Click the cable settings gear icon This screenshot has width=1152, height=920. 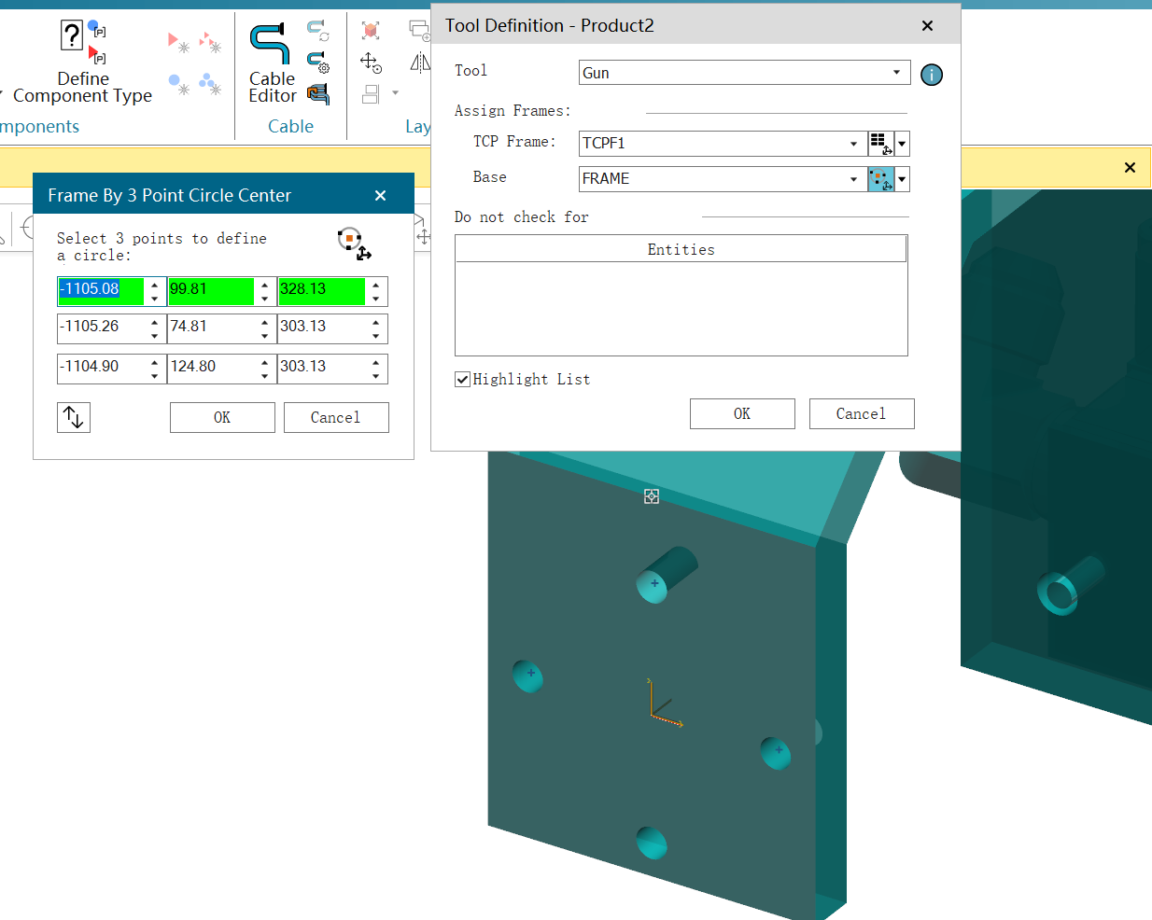(318, 63)
